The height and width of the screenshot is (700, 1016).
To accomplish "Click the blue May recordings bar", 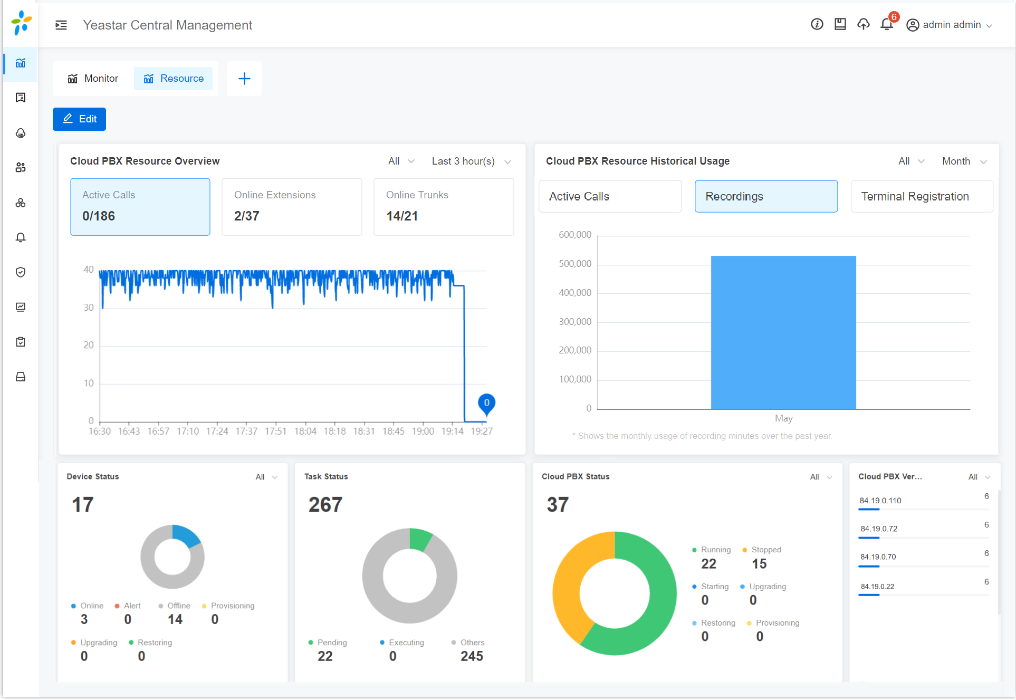I will (783, 332).
